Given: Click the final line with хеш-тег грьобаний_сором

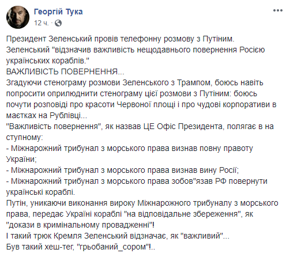Looking at the screenshot, I should point(81,247).
